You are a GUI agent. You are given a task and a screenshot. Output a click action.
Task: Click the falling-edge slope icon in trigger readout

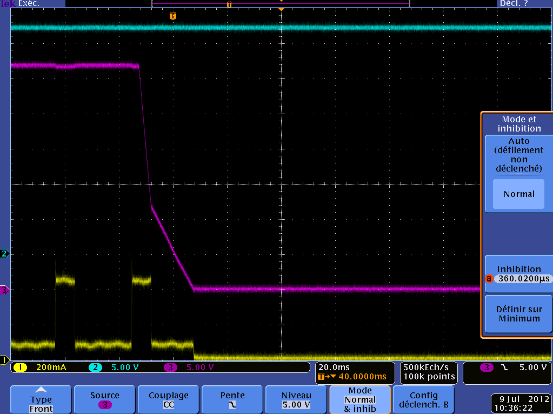pos(505,368)
